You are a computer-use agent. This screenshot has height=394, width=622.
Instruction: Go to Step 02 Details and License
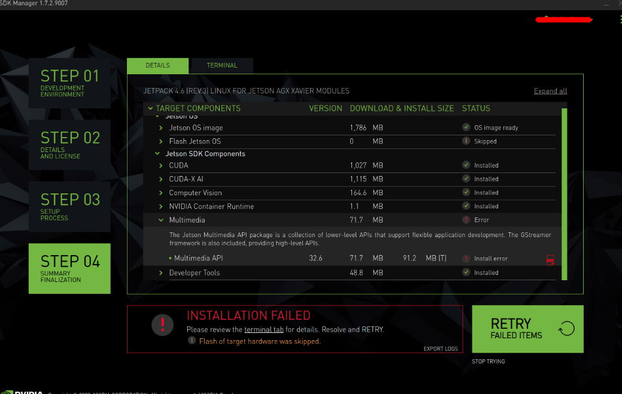(69, 145)
